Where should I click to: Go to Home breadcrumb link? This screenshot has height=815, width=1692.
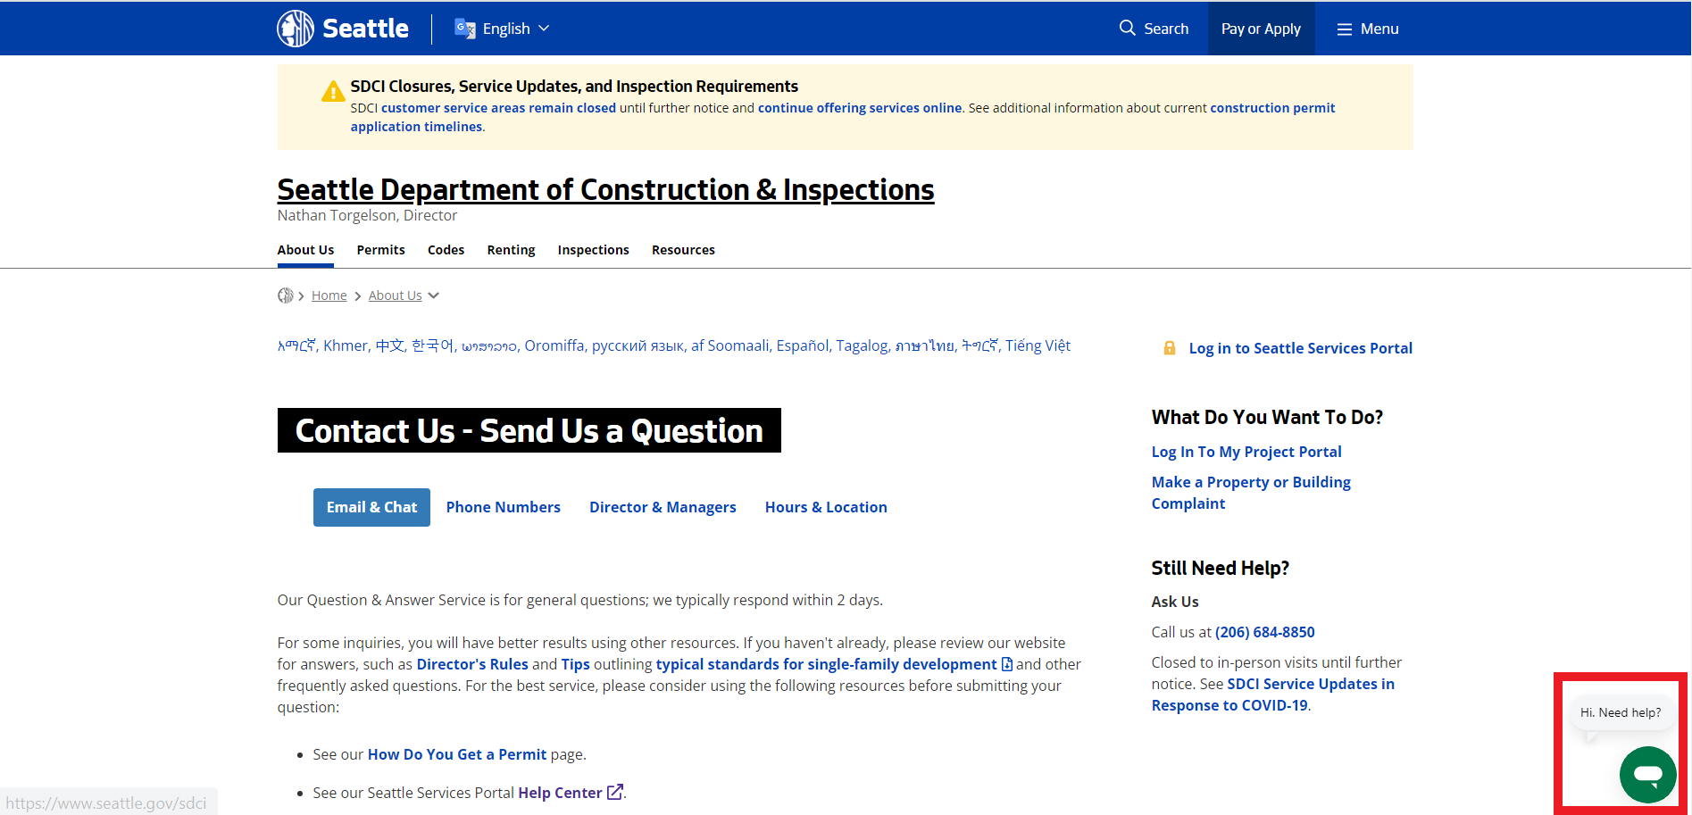329,295
